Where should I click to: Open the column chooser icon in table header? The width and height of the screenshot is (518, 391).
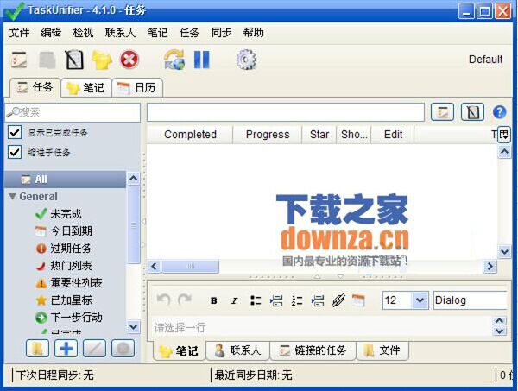coord(504,135)
